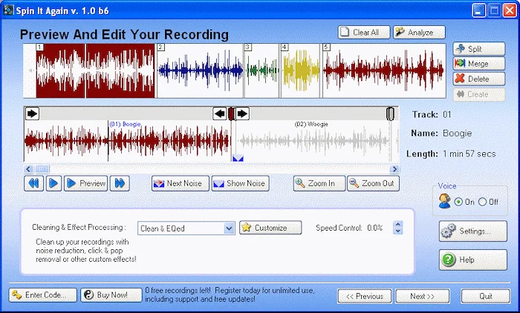Delete the selected track
The height and width of the screenshot is (313, 520).
point(479,79)
